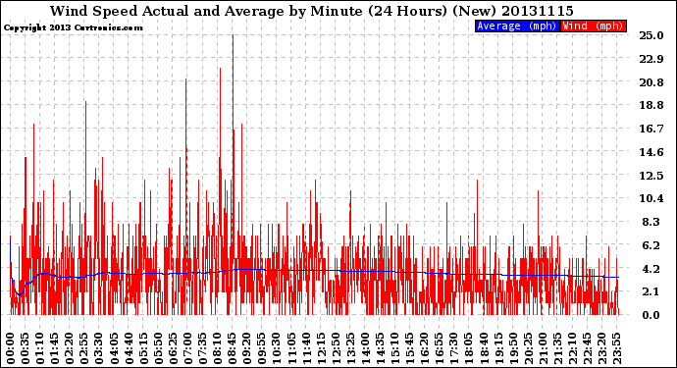Click the 01:10 time axis label

[x=39, y=348]
